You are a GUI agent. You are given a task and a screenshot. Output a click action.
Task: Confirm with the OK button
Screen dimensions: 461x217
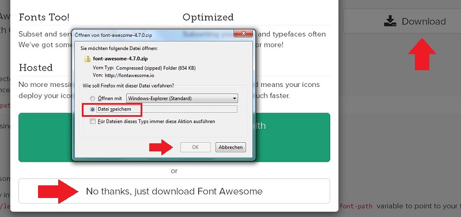pyautogui.click(x=195, y=147)
